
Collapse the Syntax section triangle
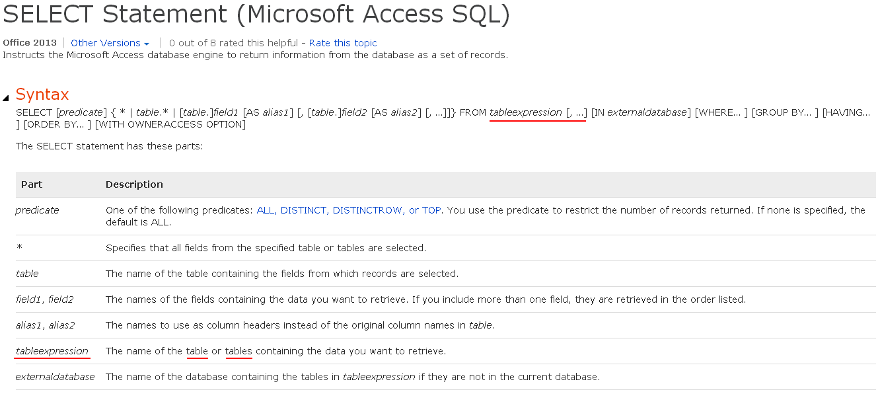click(x=6, y=98)
